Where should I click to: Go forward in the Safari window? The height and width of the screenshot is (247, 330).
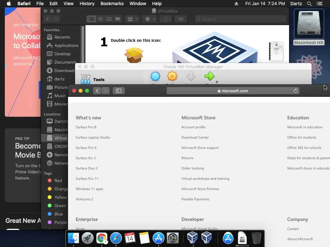tap(105, 91)
